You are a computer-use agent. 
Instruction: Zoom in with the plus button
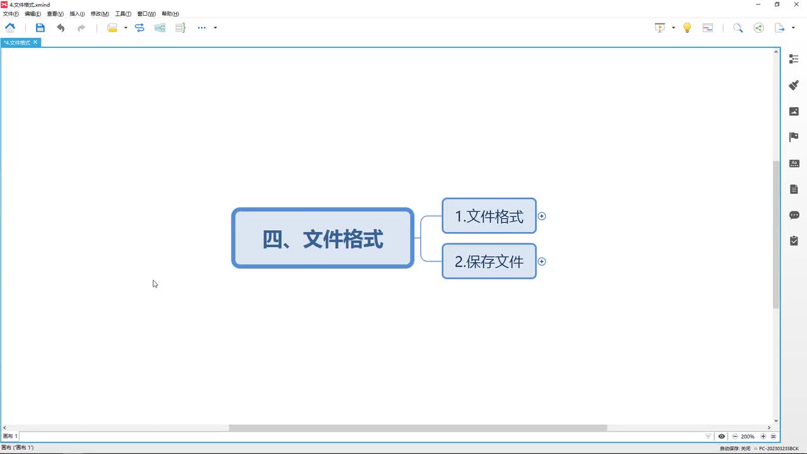coord(763,436)
